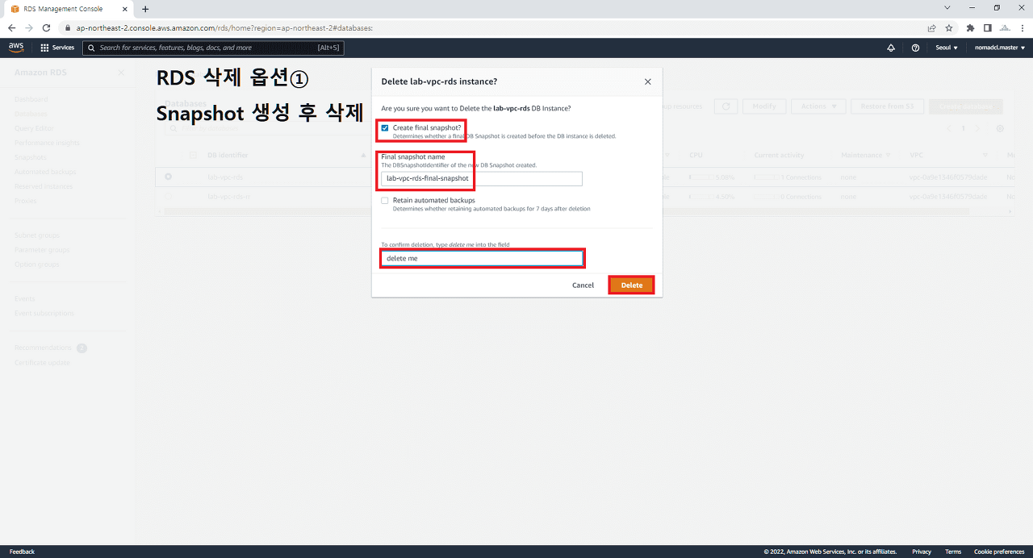Screen dimensions: 1033x558
Task: Open Terms footer link
Action: [x=953, y=552]
